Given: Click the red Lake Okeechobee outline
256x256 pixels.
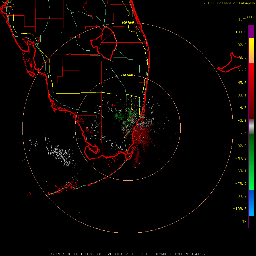Looking at the screenshot, I should coord(104,43).
